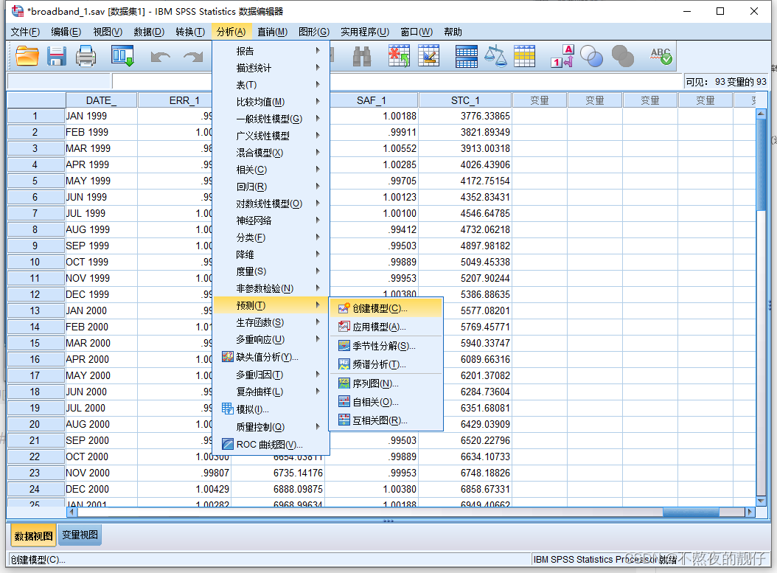Click the Value labels icon
Image resolution: width=777 pixels, height=573 pixels.
coord(562,56)
